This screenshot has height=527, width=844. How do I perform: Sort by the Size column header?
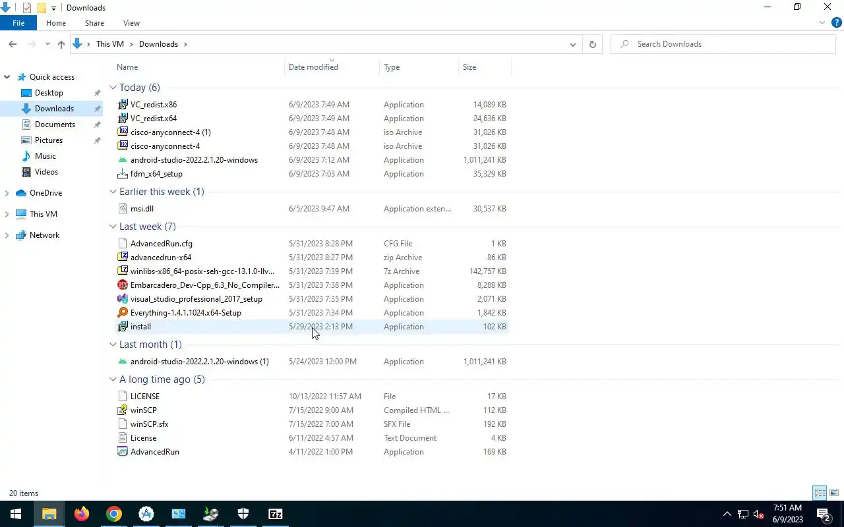485,67
